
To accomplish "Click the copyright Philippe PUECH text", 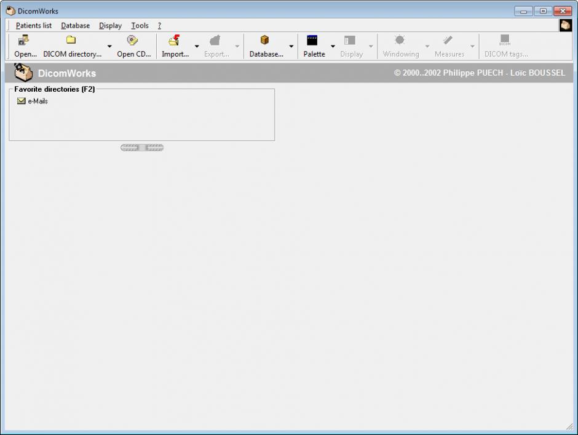I will tap(479, 73).
